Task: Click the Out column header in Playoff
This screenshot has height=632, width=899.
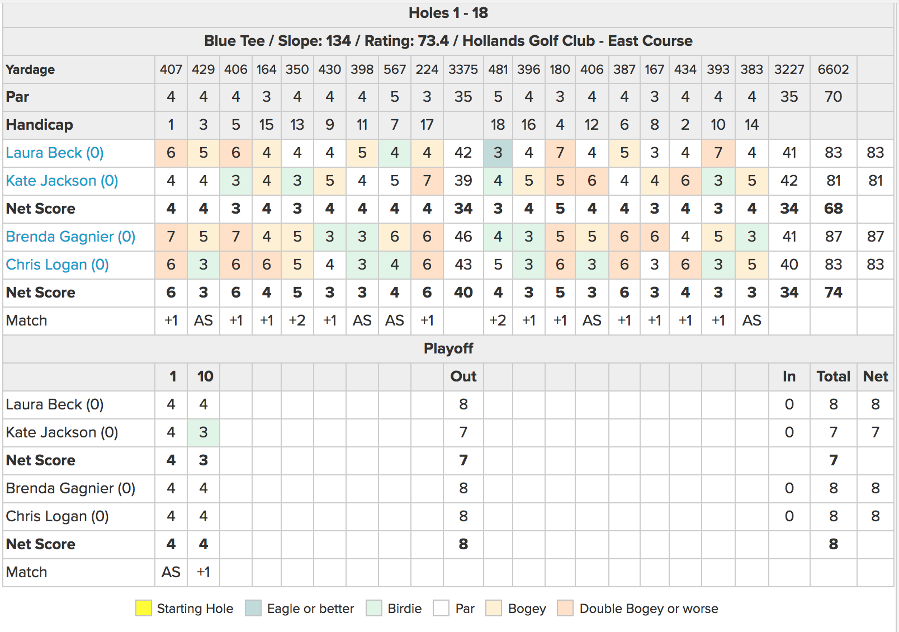Action: coord(463,376)
